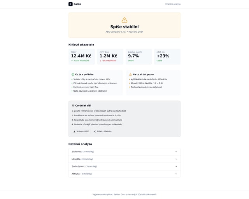Click the green checkmark icon beside 'Co je v pořádku'
This screenshot has width=249, height=199.
pos(73,74)
